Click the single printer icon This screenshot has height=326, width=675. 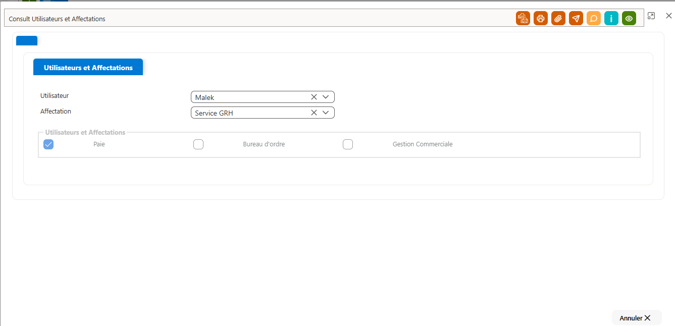tap(541, 19)
